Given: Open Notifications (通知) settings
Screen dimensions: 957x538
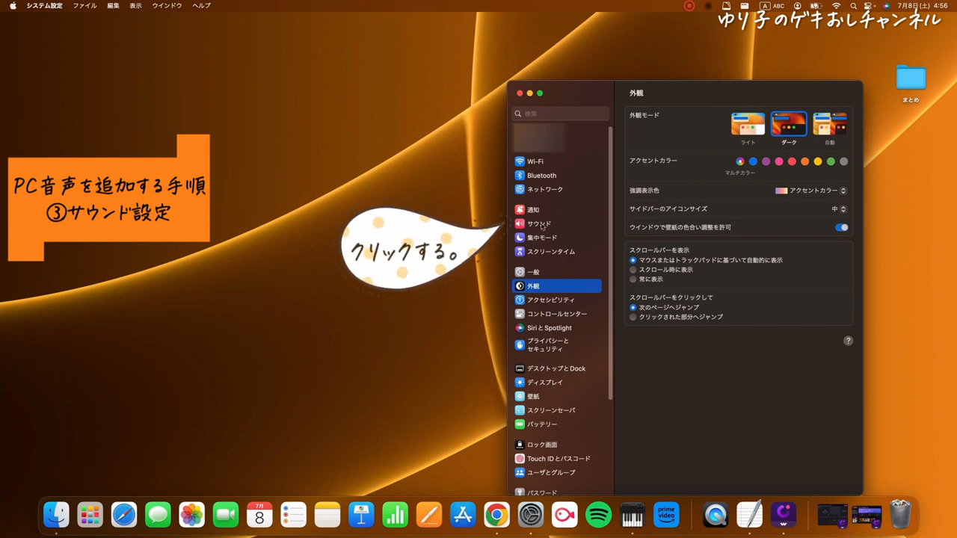Looking at the screenshot, I should click(532, 210).
